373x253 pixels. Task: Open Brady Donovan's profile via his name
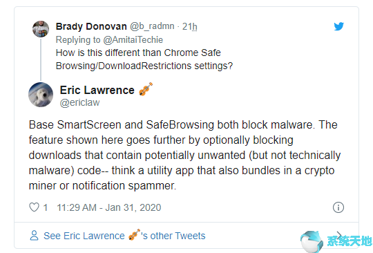coord(91,26)
